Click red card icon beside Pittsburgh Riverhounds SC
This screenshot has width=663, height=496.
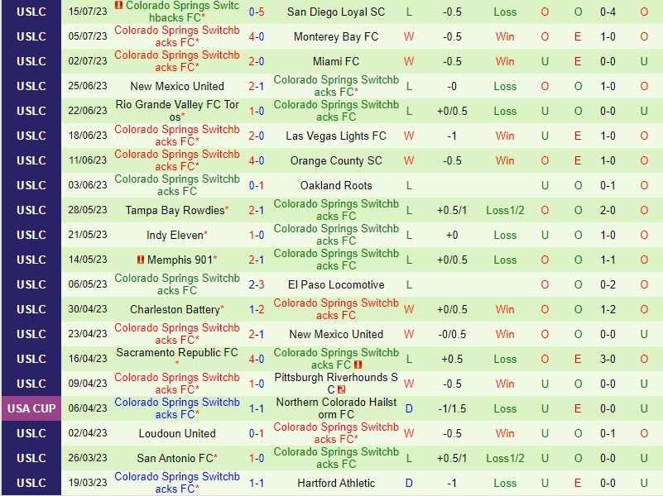[342, 389]
